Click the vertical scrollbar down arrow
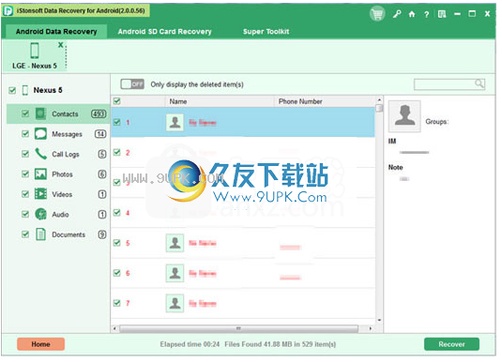Screen dimensions: 502x362 379,320
